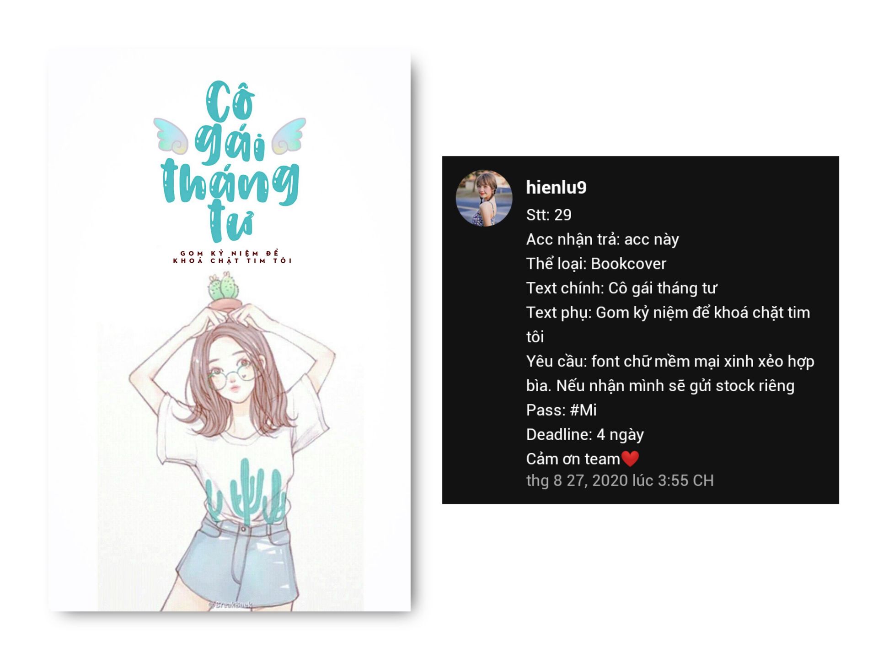Click the hienlu9 profile avatar
The image size is (878, 659).
(484, 198)
